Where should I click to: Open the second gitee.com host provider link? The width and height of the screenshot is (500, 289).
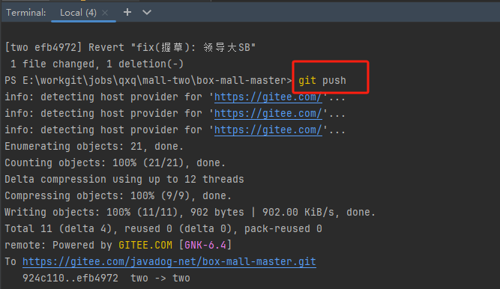(x=268, y=114)
